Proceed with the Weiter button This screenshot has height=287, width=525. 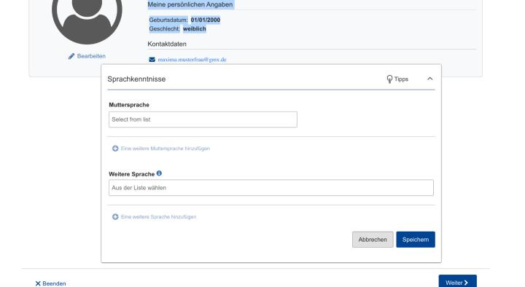tap(457, 281)
